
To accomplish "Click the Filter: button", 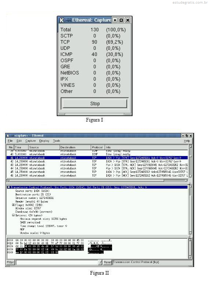I will [x=10, y=262].
